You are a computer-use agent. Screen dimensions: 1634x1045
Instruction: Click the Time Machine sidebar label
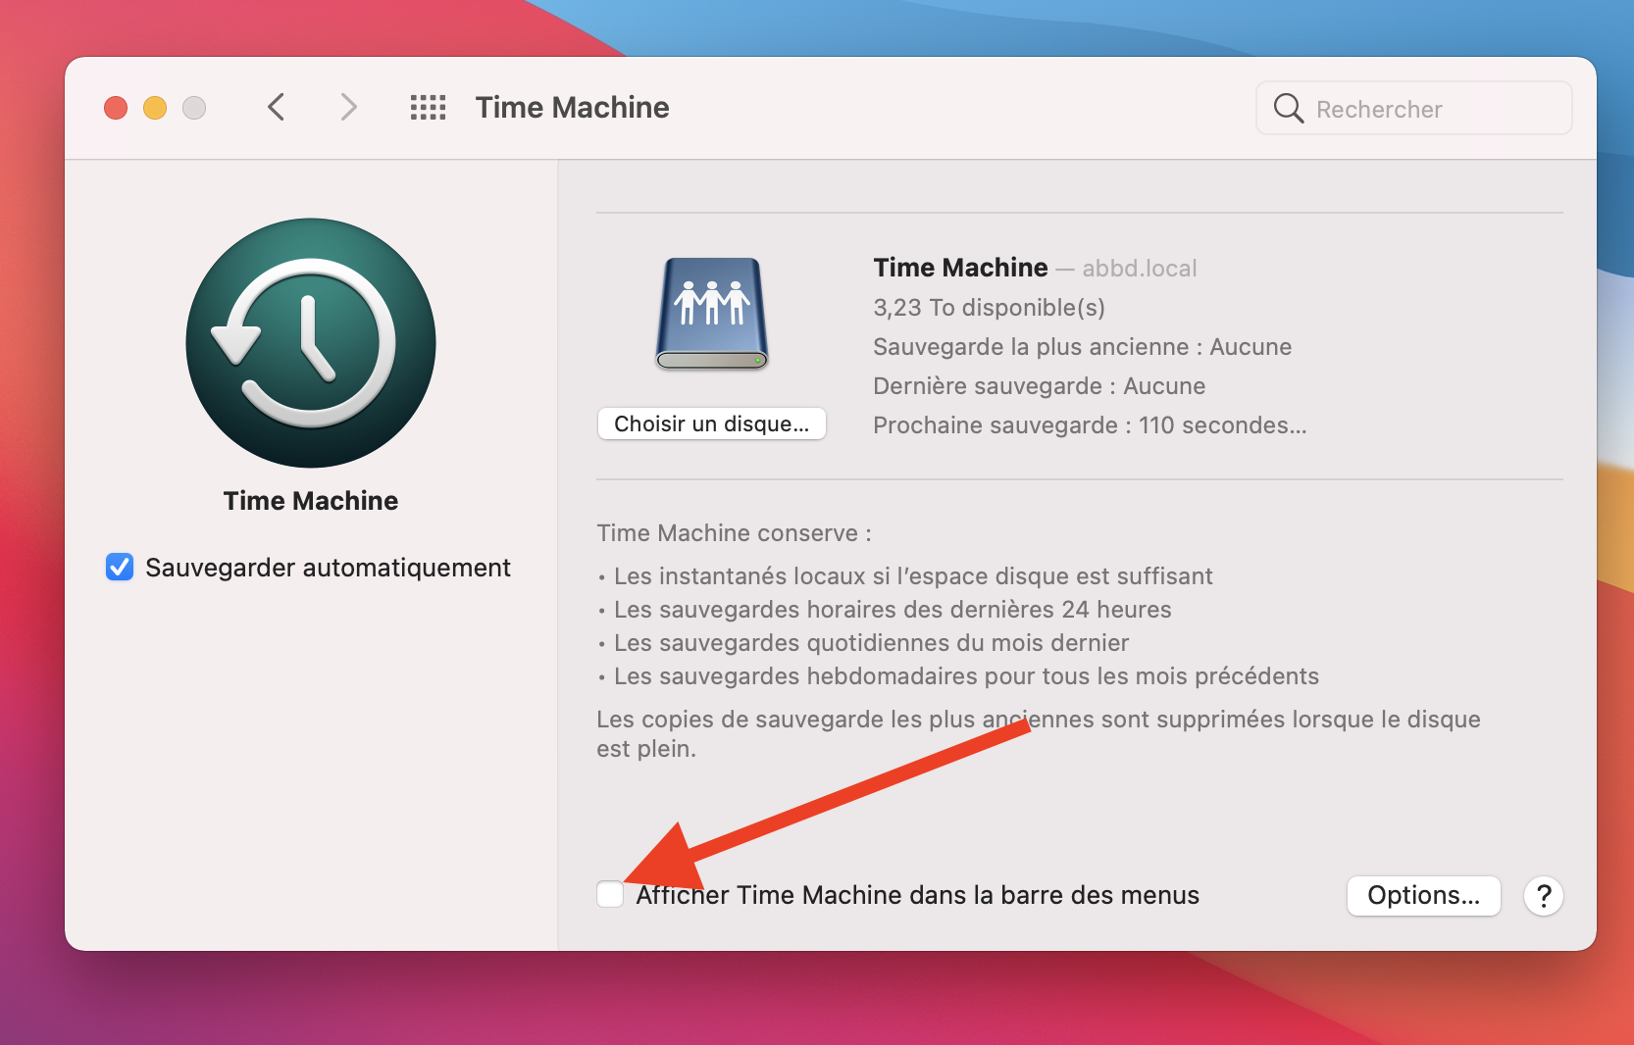(x=310, y=500)
